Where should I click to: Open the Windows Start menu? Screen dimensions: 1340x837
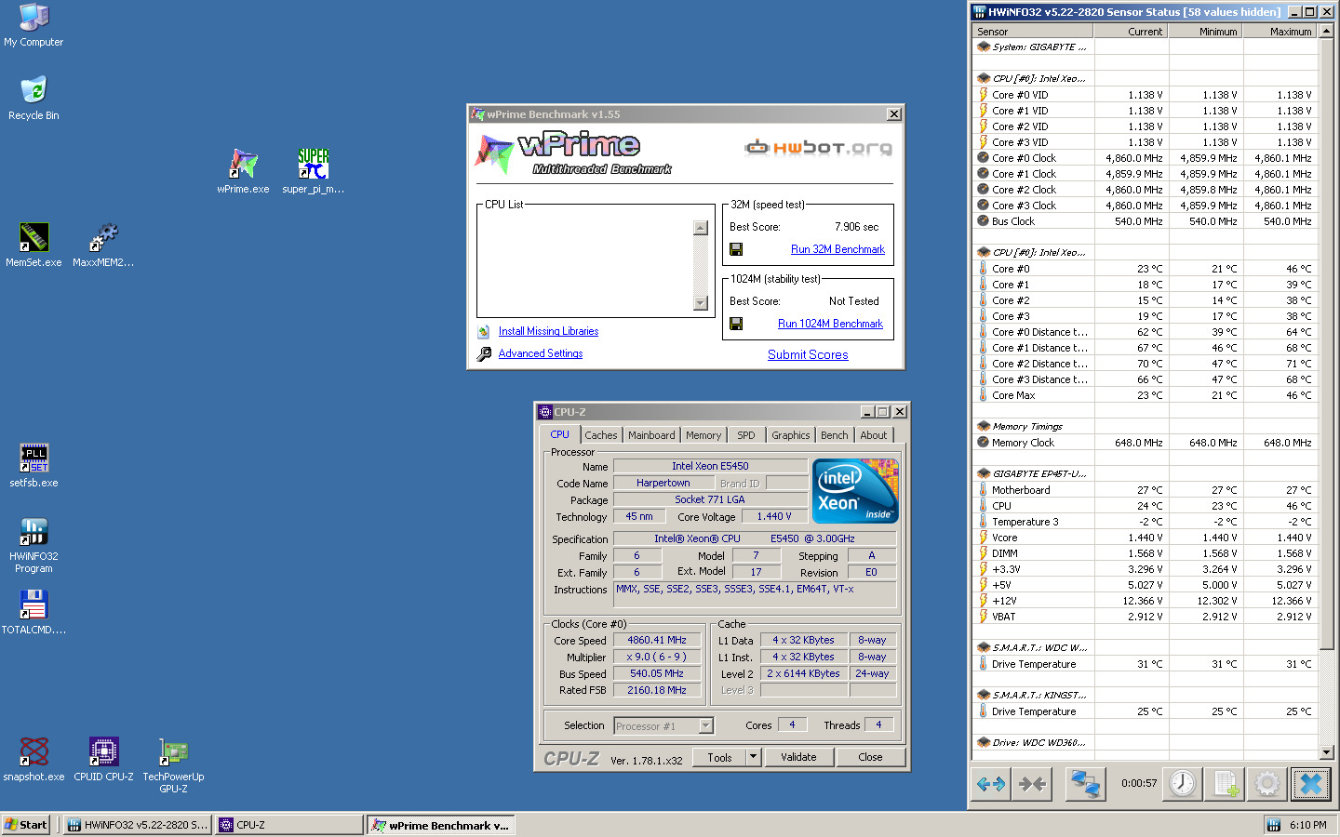pyautogui.click(x=26, y=825)
